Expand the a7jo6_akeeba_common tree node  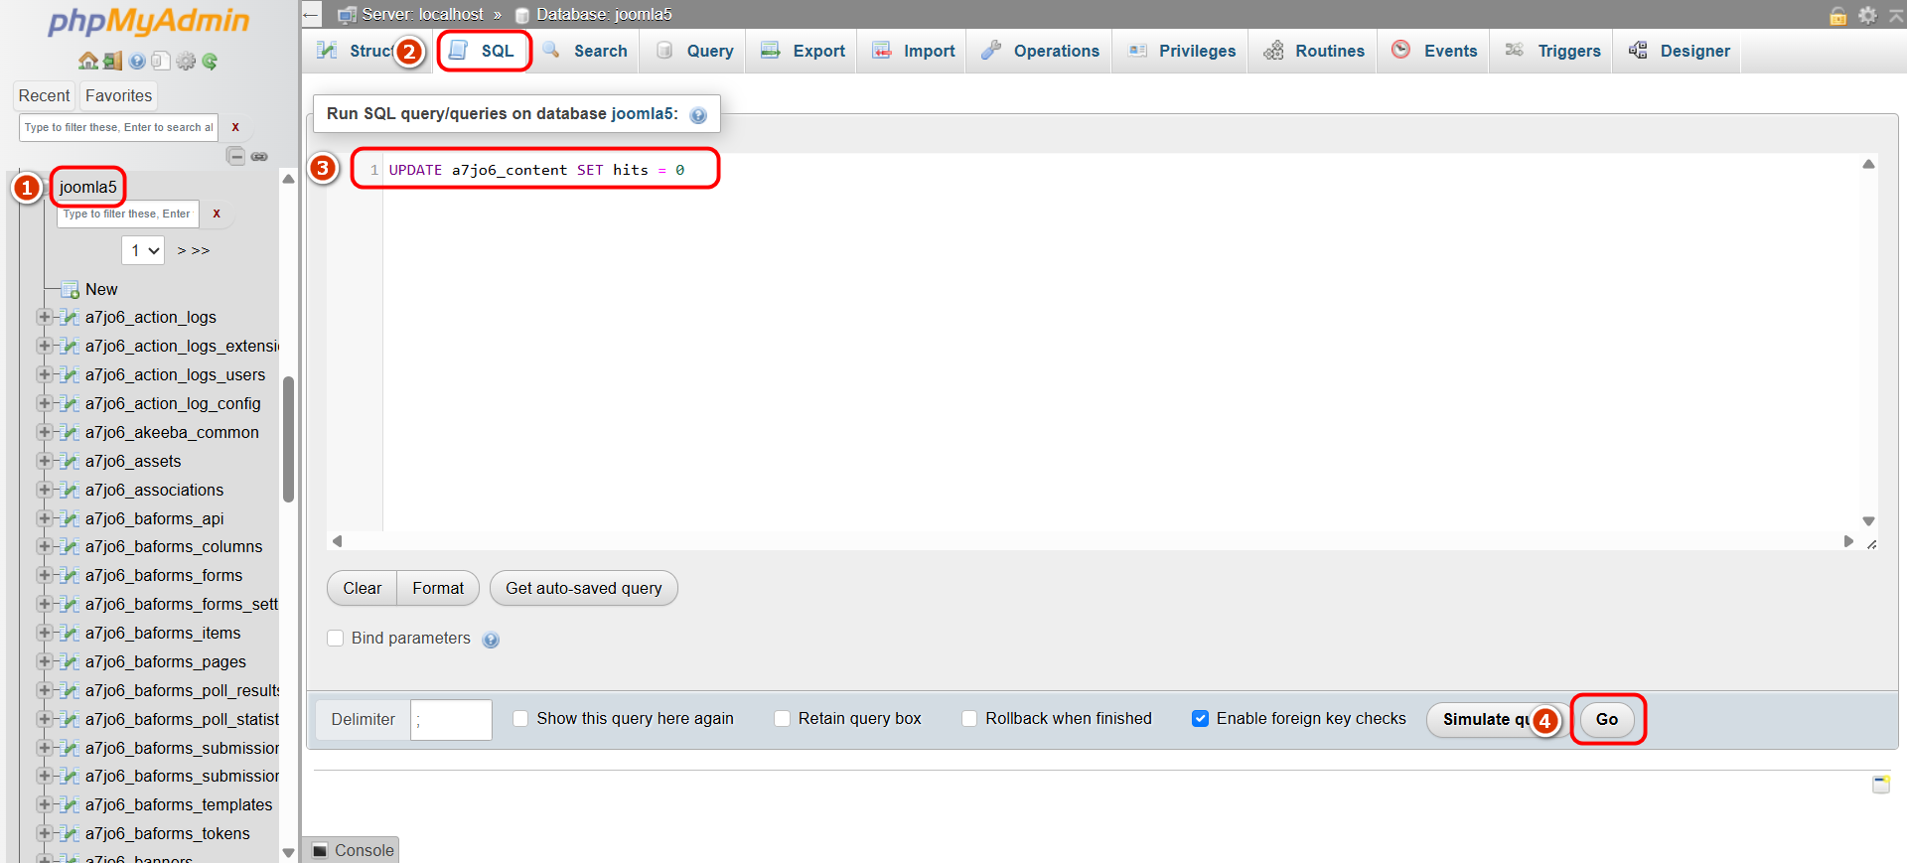44,432
